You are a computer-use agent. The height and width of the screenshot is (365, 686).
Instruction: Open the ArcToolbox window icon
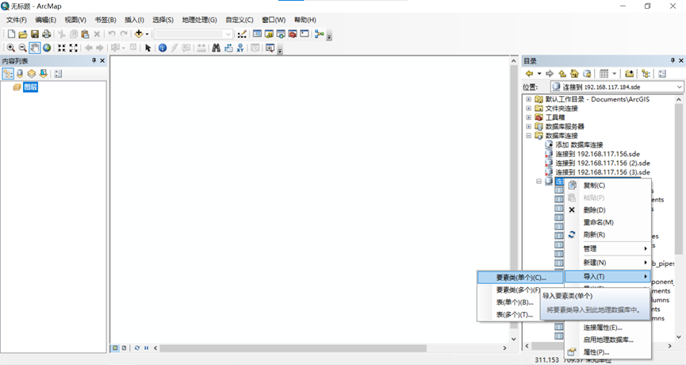293,33
